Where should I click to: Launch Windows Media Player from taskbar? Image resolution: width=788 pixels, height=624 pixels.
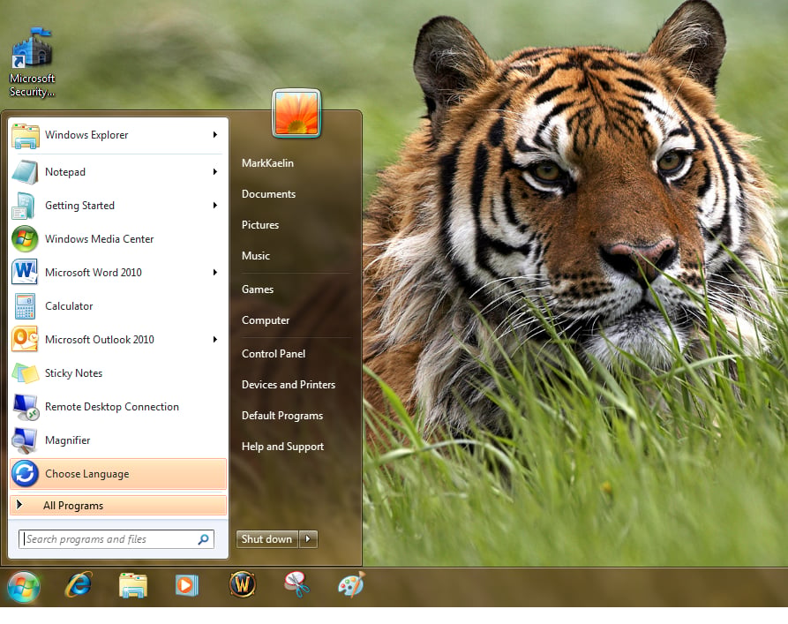pyautogui.click(x=187, y=585)
